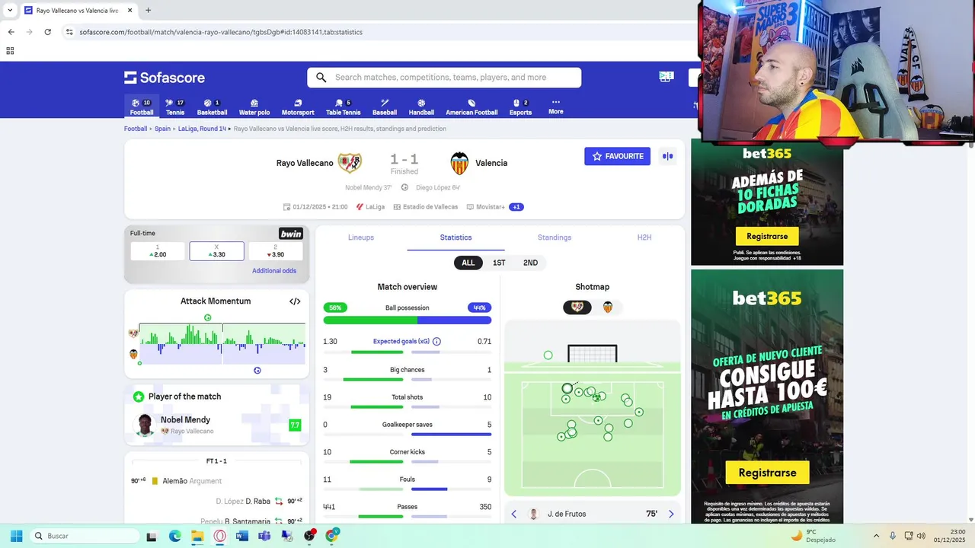This screenshot has width=975, height=548.
Task: Click Nobel Mendy's 7.7 rating badge
Action: click(x=295, y=425)
